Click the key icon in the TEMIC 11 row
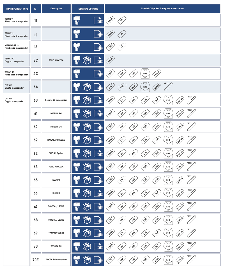Image resolution: width=225 pixels, height=269 pixels. coord(77,21)
